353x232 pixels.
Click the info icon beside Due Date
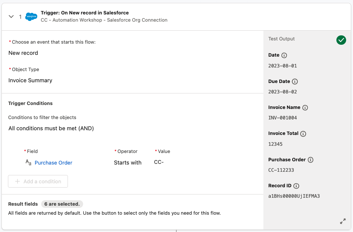pos(295,82)
